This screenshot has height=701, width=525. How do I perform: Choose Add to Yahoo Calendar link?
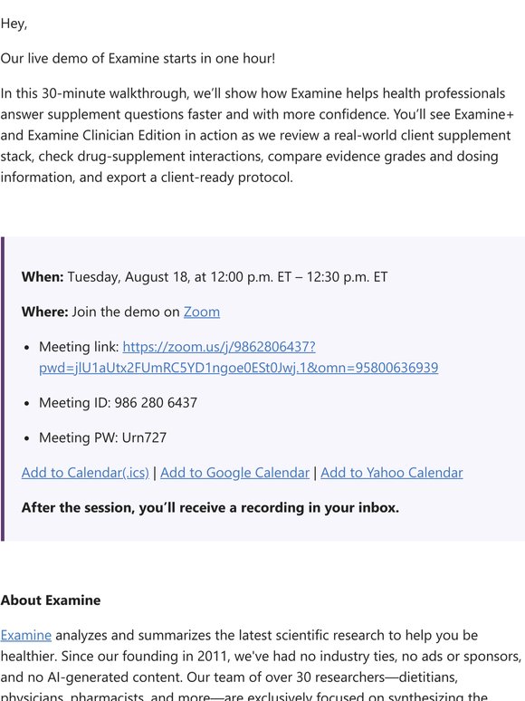pyautogui.click(x=391, y=473)
